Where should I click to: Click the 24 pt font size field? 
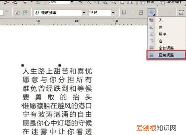100,13
